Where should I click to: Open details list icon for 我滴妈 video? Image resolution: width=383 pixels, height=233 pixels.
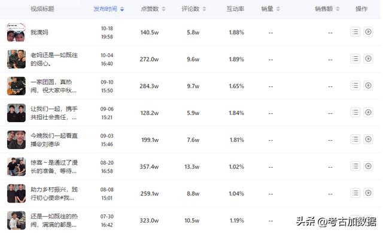point(355,32)
